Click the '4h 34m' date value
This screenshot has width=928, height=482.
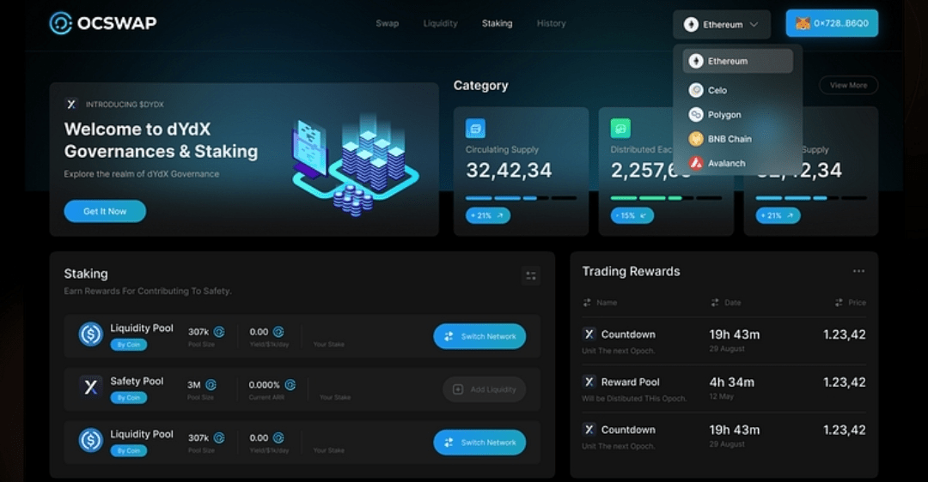pyautogui.click(x=732, y=383)
